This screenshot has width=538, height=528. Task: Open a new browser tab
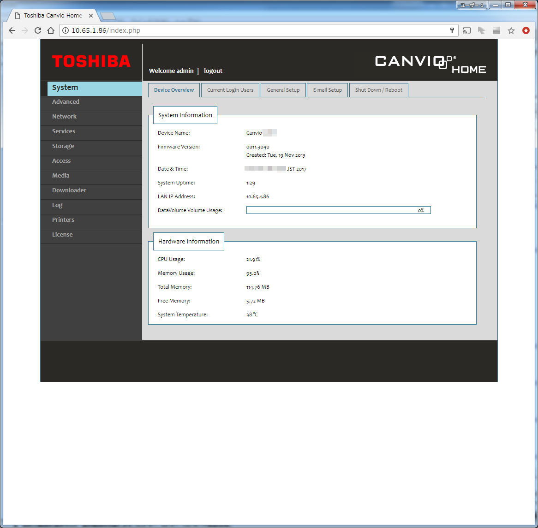pyautogui.click(x=108, y=16)
